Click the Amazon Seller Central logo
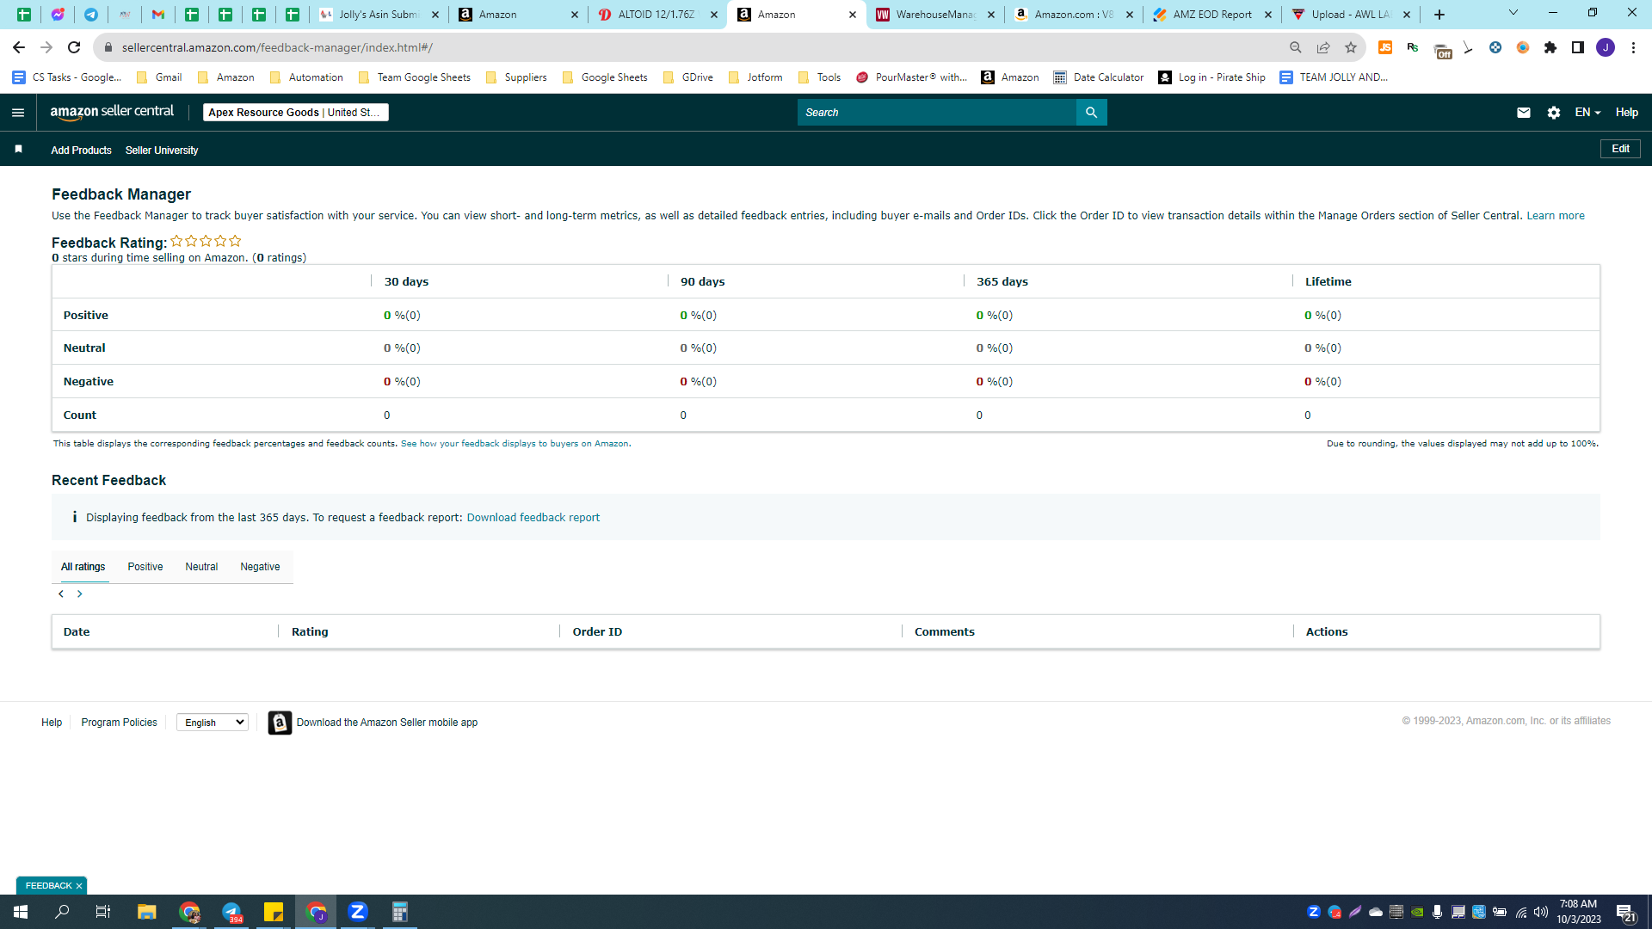 point(112,112)
